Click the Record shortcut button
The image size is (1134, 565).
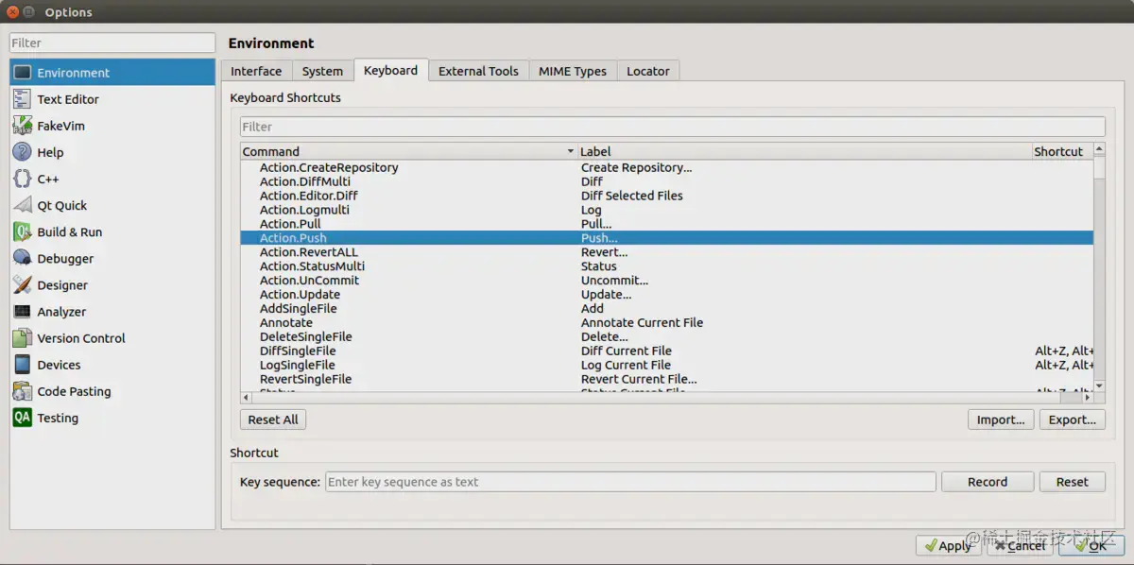pos(988,482)
